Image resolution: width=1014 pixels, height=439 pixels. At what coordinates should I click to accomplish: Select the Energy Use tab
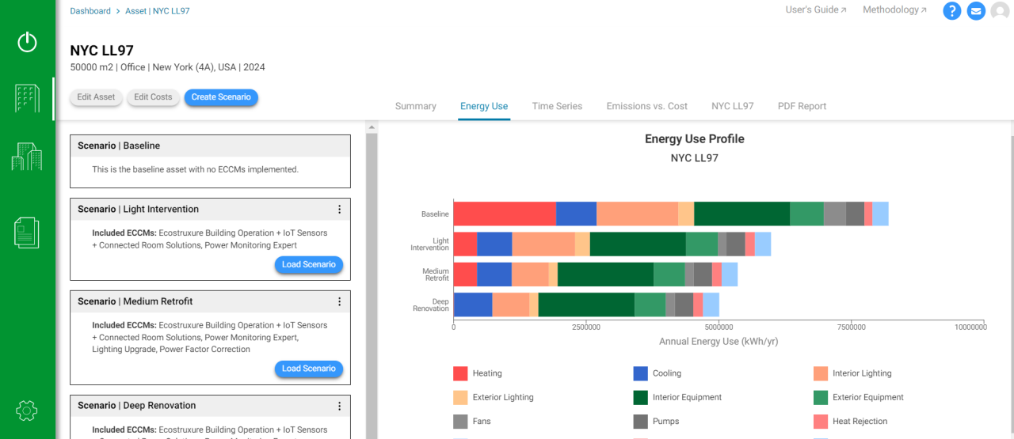[x=484, y=106]
